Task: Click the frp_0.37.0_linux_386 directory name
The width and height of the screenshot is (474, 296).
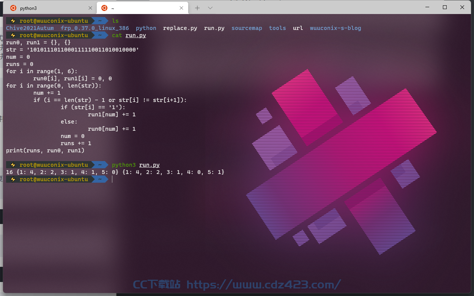Action: point(95,28)
